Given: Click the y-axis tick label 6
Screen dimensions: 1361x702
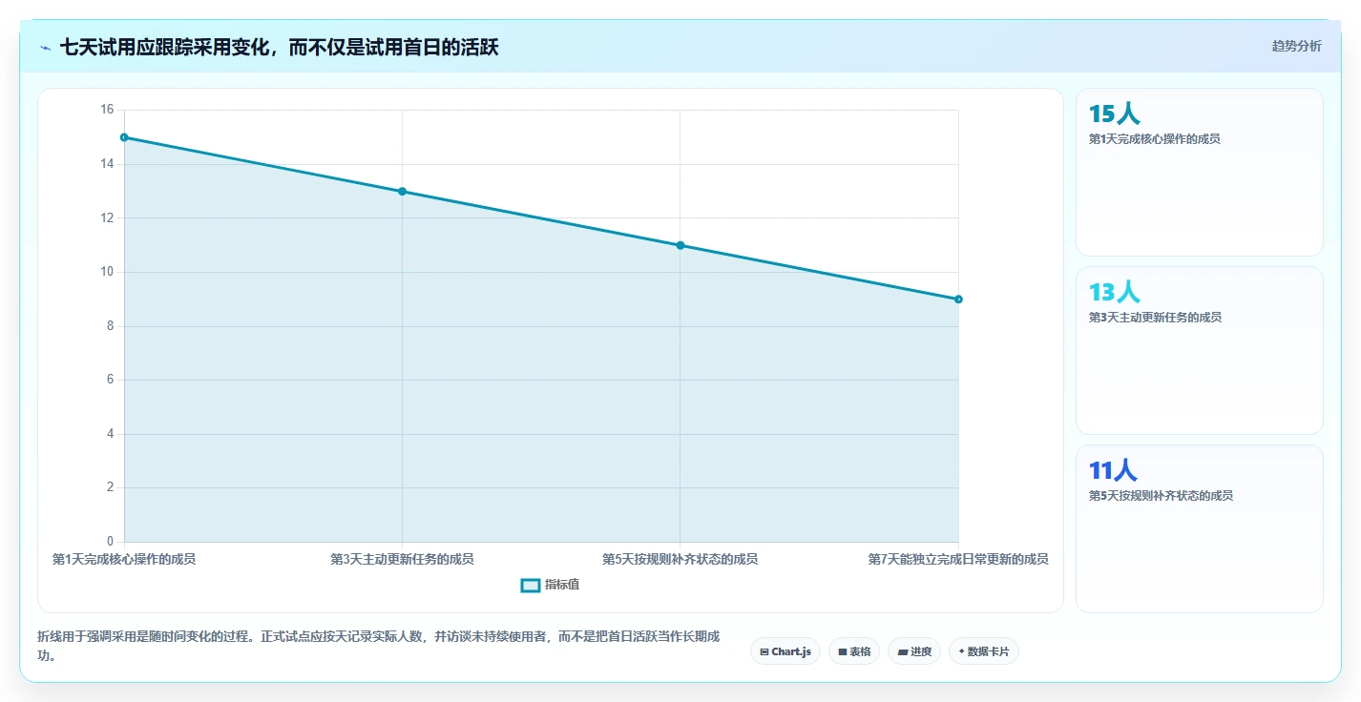Looking at the screenshot, I should coord(111,380).
